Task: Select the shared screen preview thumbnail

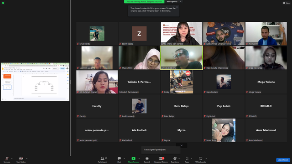Action: 35,82
